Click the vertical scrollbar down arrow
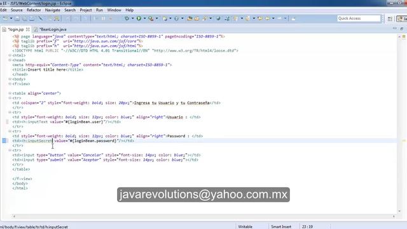 click(x=399, y=211)
